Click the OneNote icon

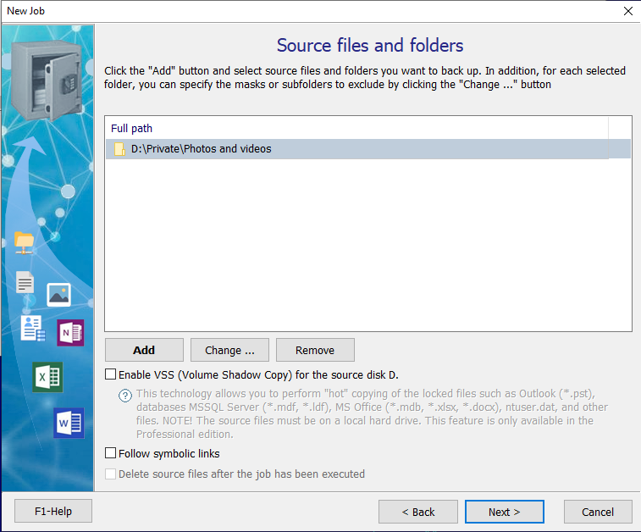click(x=70, y=333)
